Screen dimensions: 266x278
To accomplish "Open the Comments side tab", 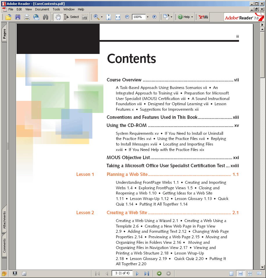I will pos(4,246).
